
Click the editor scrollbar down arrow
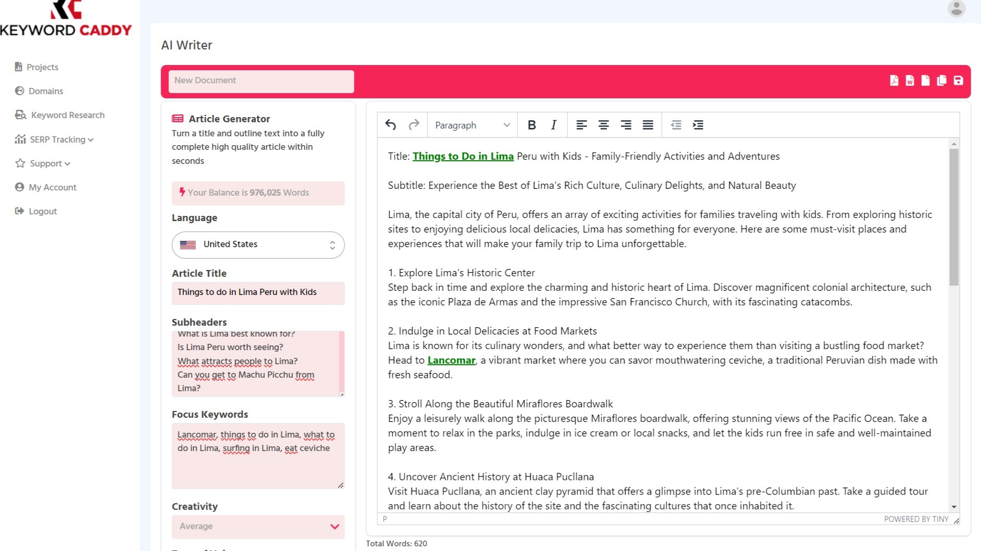954,507
